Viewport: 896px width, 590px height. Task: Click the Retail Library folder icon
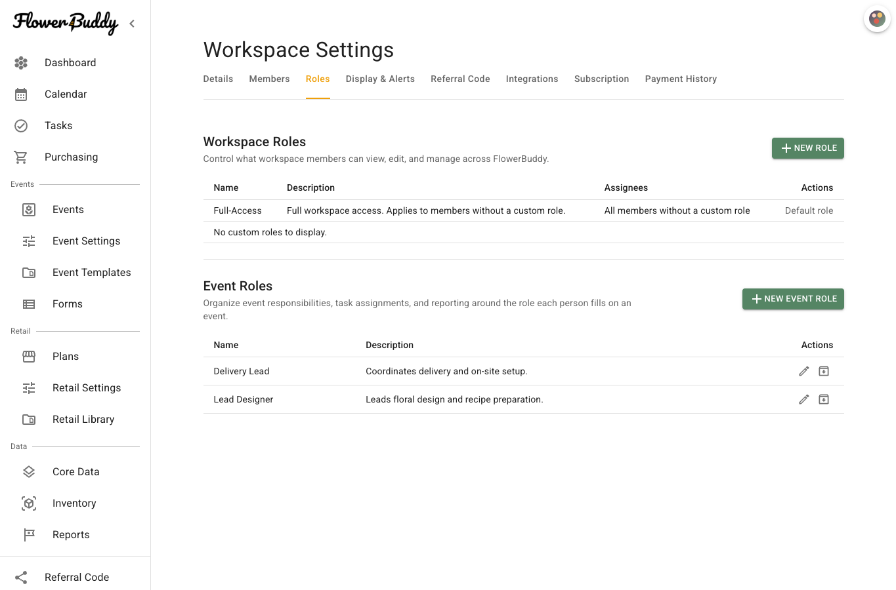29,420
